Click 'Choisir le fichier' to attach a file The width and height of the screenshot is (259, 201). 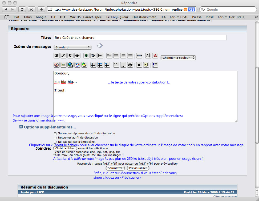pos(65,148)
